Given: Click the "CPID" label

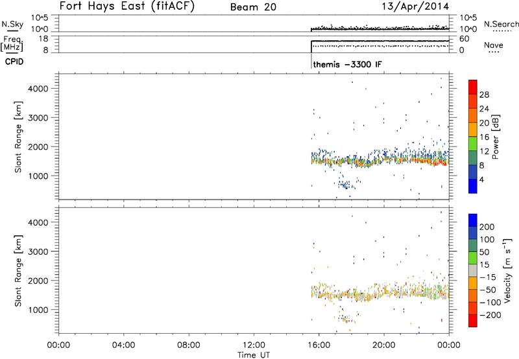Looking at the screenshot, I should point(14,62).
